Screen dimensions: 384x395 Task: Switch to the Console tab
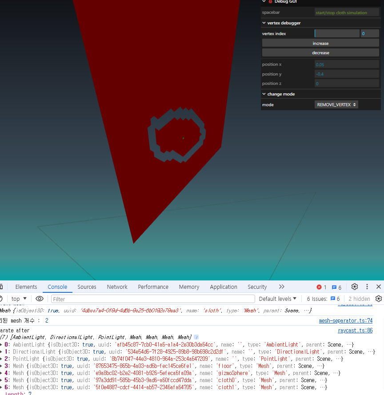click(57, 287)
